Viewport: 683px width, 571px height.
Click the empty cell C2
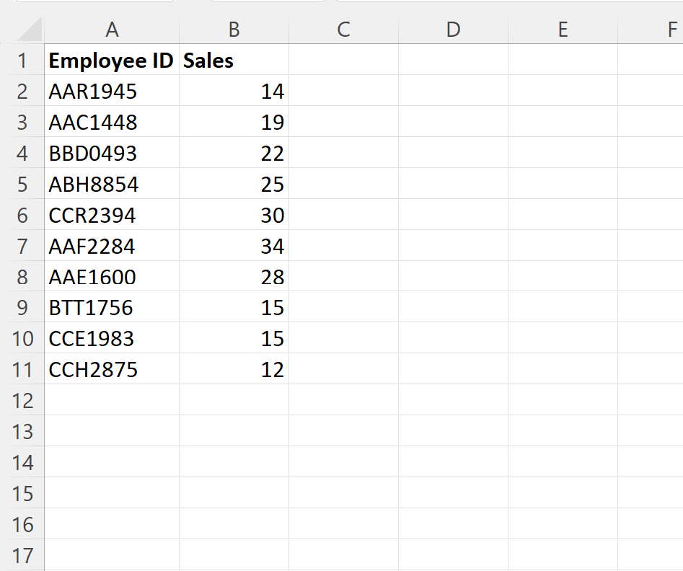343,92
